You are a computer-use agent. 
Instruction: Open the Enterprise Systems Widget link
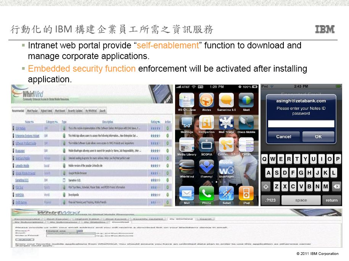[27, 136]
